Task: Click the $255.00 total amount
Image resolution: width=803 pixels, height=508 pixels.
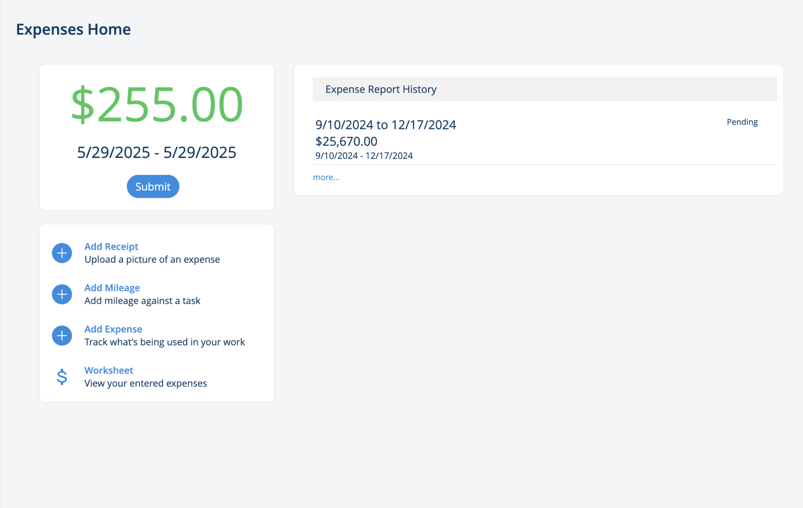Action: (157, 105)
